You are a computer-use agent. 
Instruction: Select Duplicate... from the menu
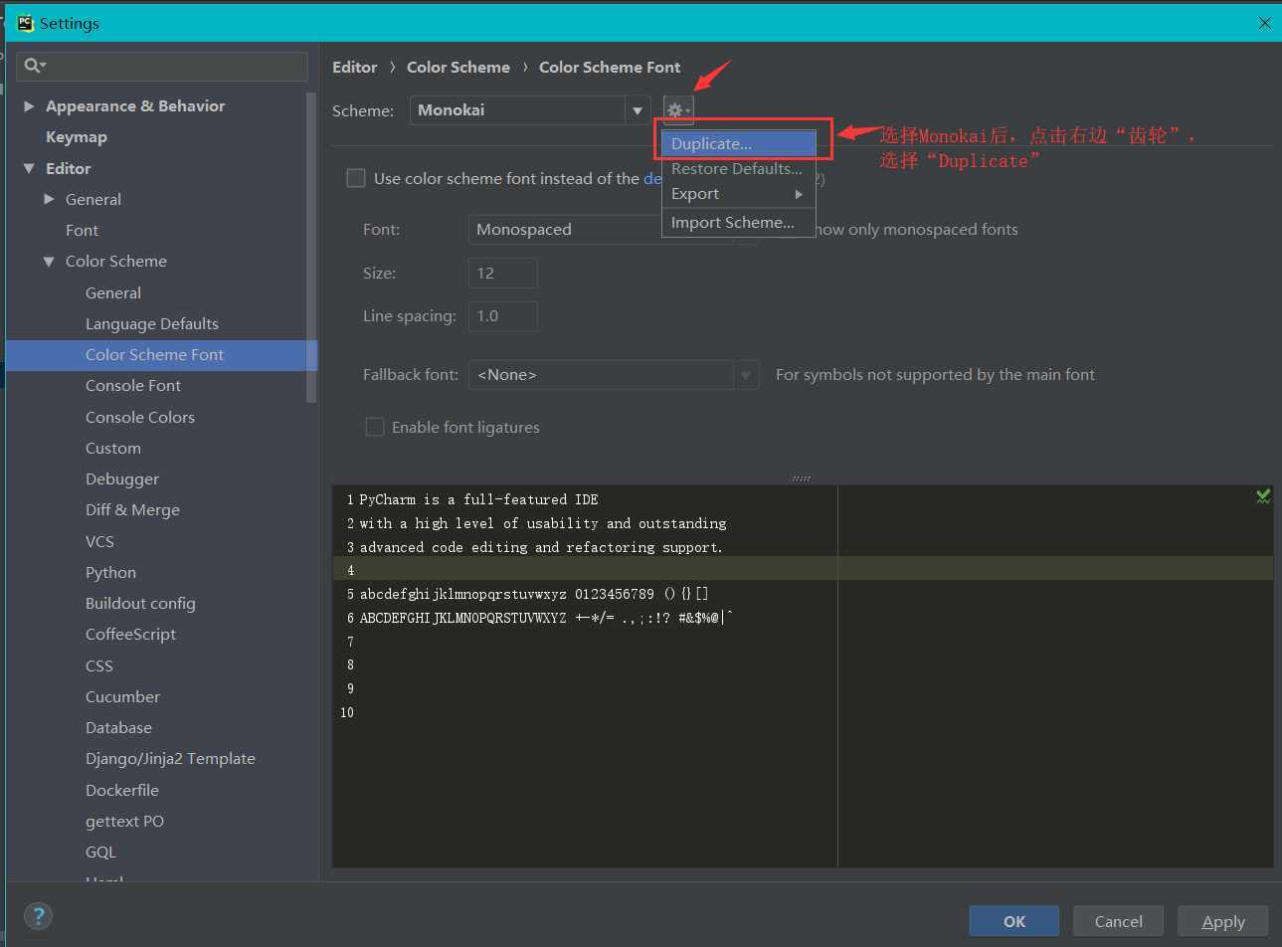coord(738,144)
